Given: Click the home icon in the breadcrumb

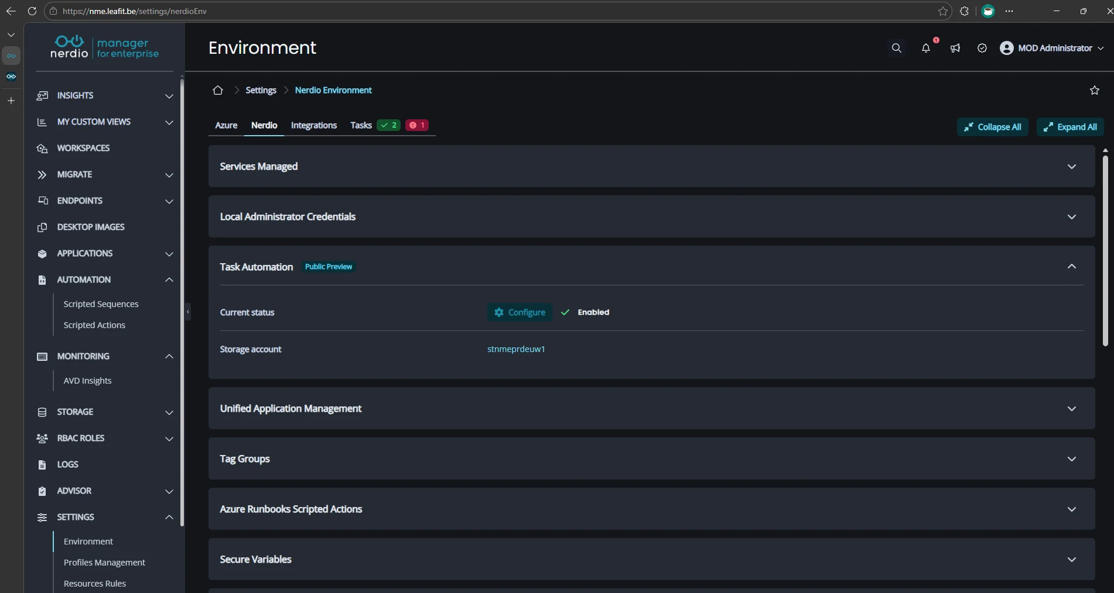Looking at the screenshot, I should click(x=218, y=90).
